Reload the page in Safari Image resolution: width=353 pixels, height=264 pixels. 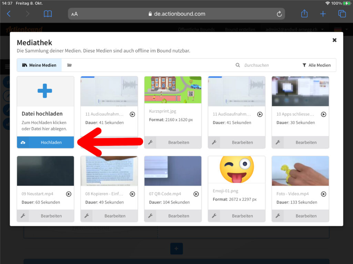click(279, 14)
